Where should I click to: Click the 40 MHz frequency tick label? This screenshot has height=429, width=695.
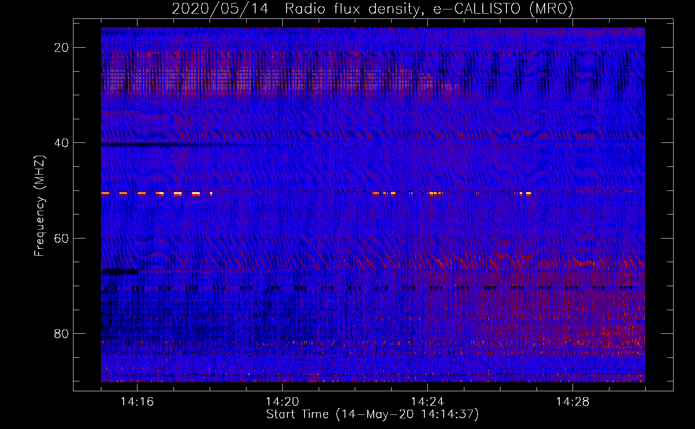[x=61, y=143]
